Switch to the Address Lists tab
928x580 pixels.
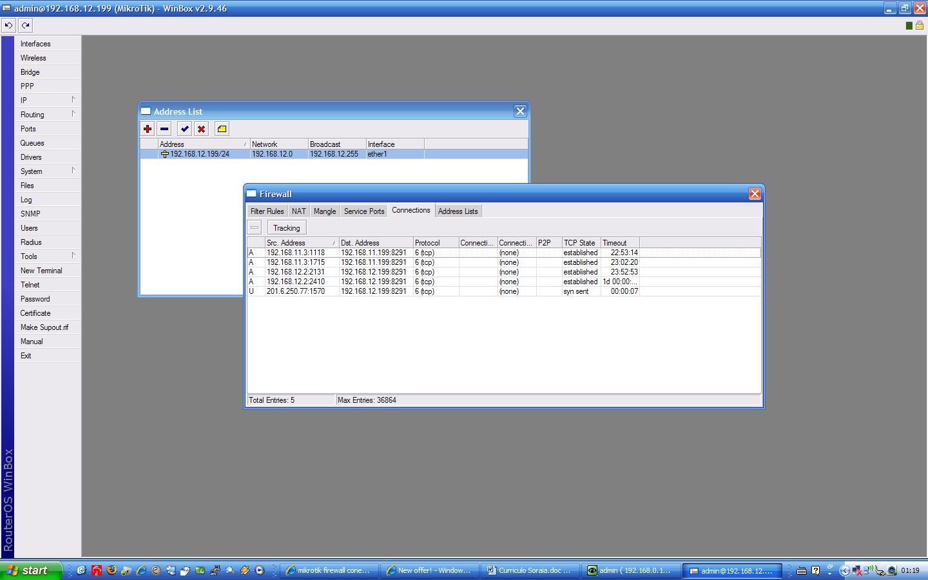coord(458,211)
